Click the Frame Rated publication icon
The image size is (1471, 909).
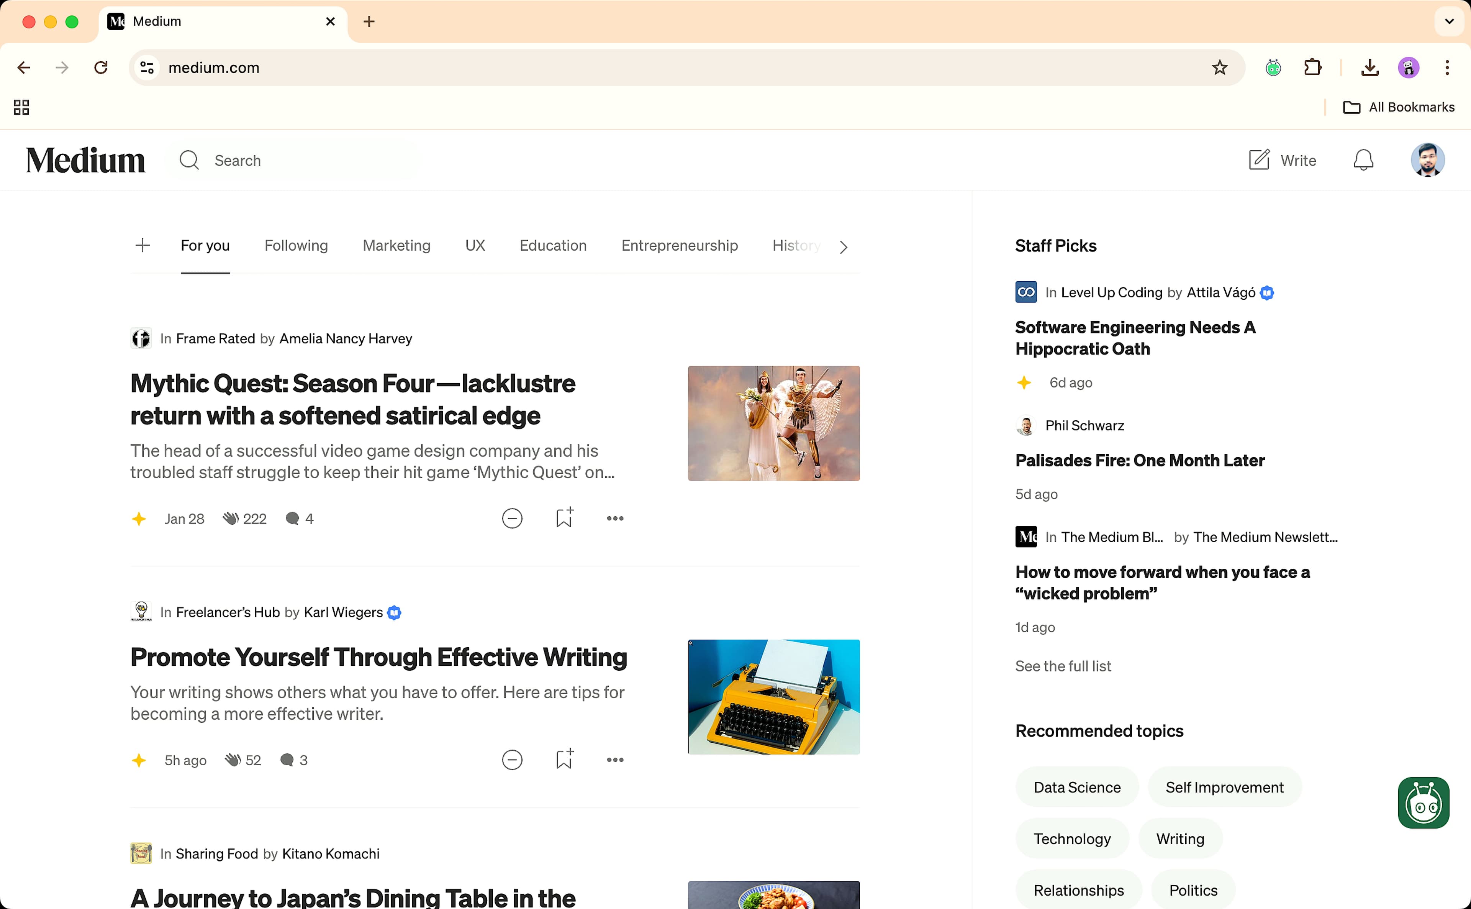click(141, 338)
